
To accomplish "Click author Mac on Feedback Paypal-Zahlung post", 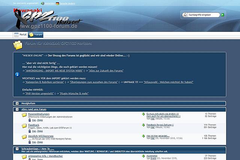I will (x=153, y=127).
